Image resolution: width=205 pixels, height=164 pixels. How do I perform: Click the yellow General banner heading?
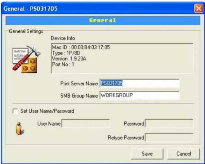102,20
